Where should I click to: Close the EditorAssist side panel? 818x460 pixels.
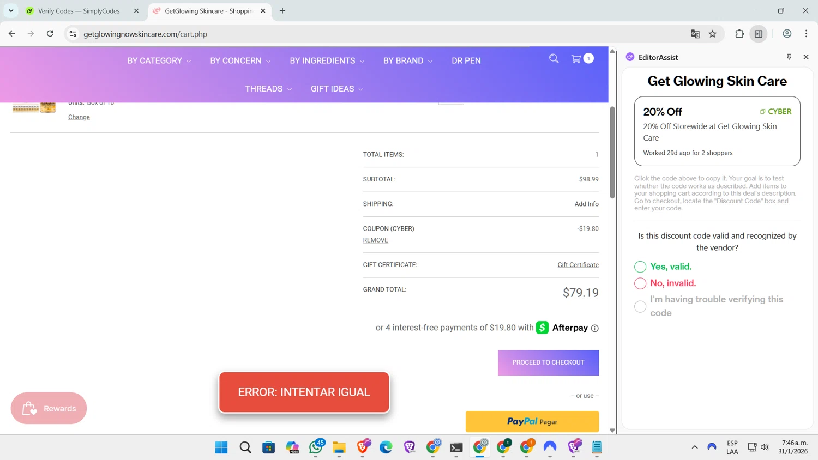[x=806, y=57]
